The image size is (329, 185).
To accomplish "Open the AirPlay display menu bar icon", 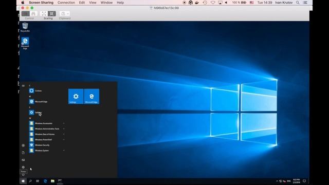I will (220, 3).
